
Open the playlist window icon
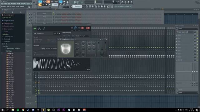pos(87,6)
